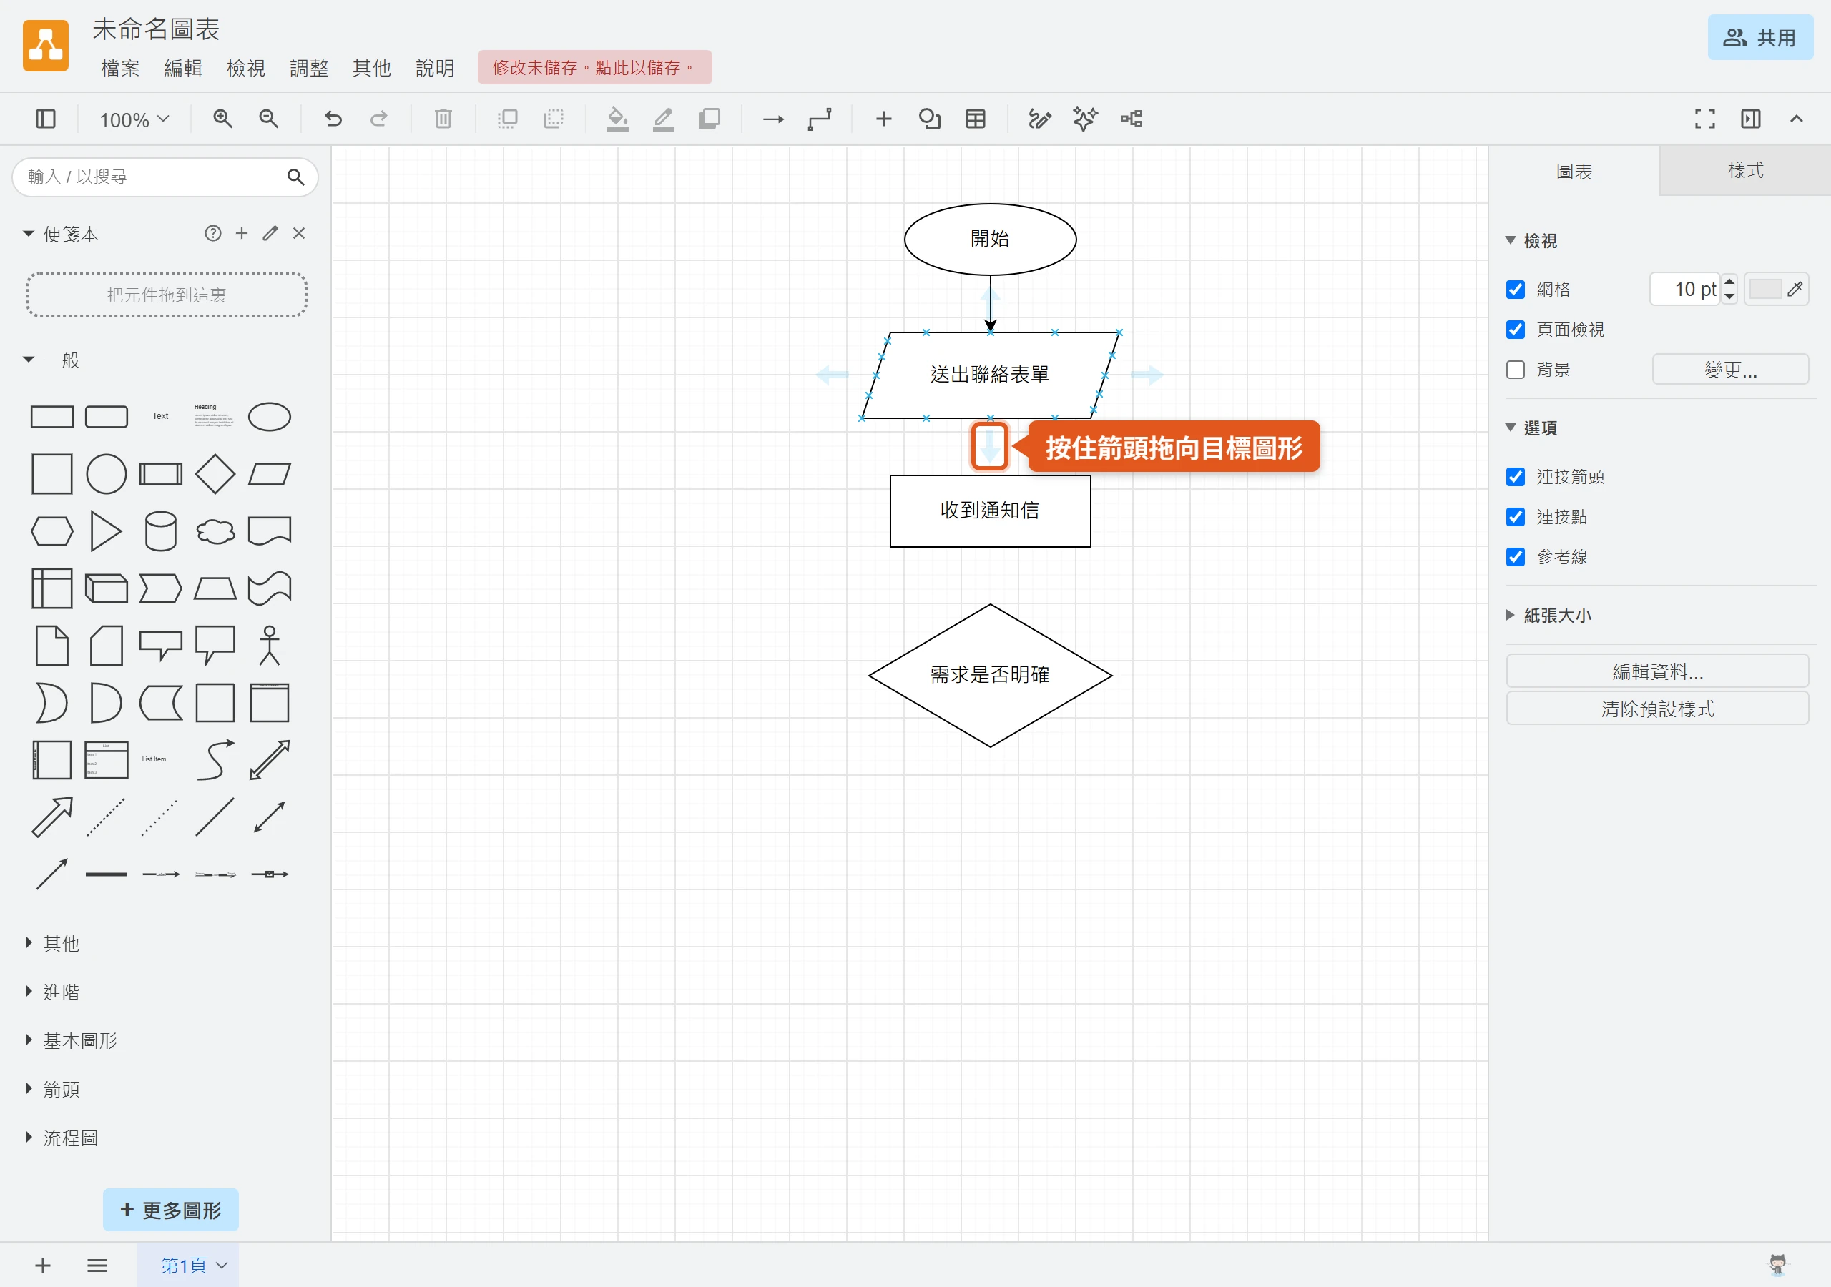Click the shadow icon in toolbar
This screenshot has height=1287, width=1831.
(709, 119)
